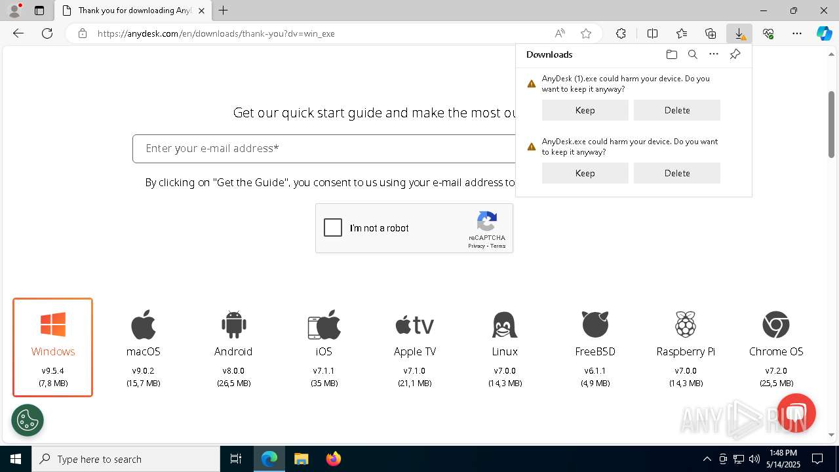Screen dimensions: 839x472
Task: Delete the AnyDesk (1).exe download
Action: pyautogui.click(x=677, y=110)
